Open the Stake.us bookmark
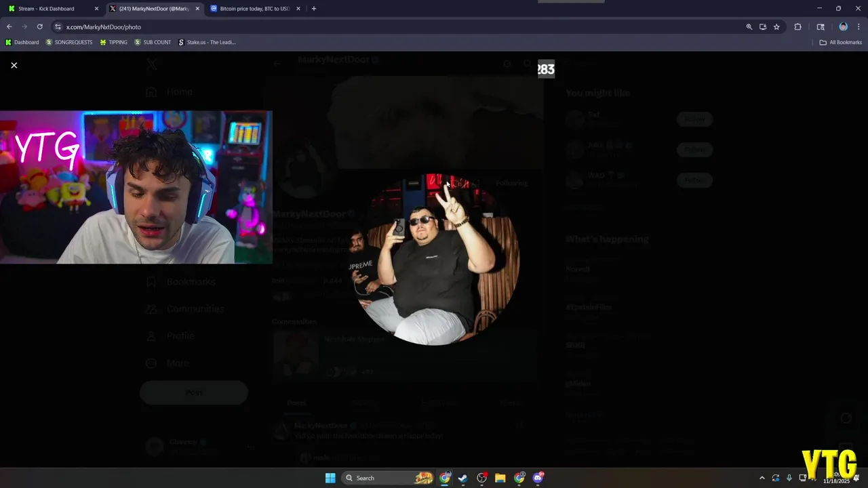Viewport: 868px width, 488px height. (x=207, y=42)
